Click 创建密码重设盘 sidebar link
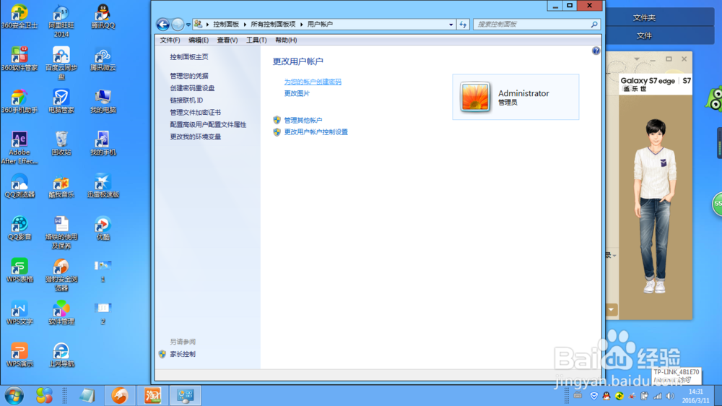722x406 pixels. click(x=192, y=87)
